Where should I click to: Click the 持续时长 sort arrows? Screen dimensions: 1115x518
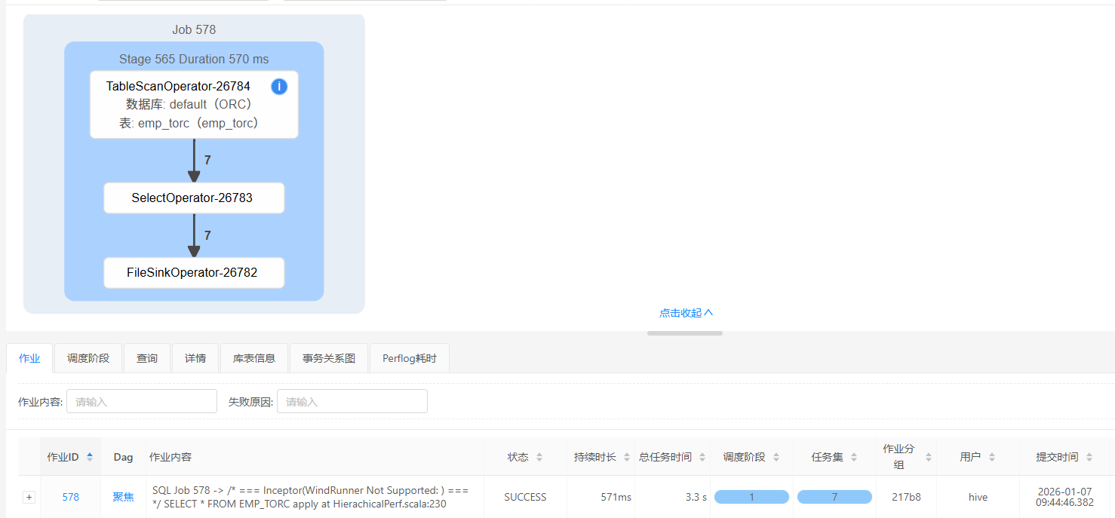tap(627, 456)
